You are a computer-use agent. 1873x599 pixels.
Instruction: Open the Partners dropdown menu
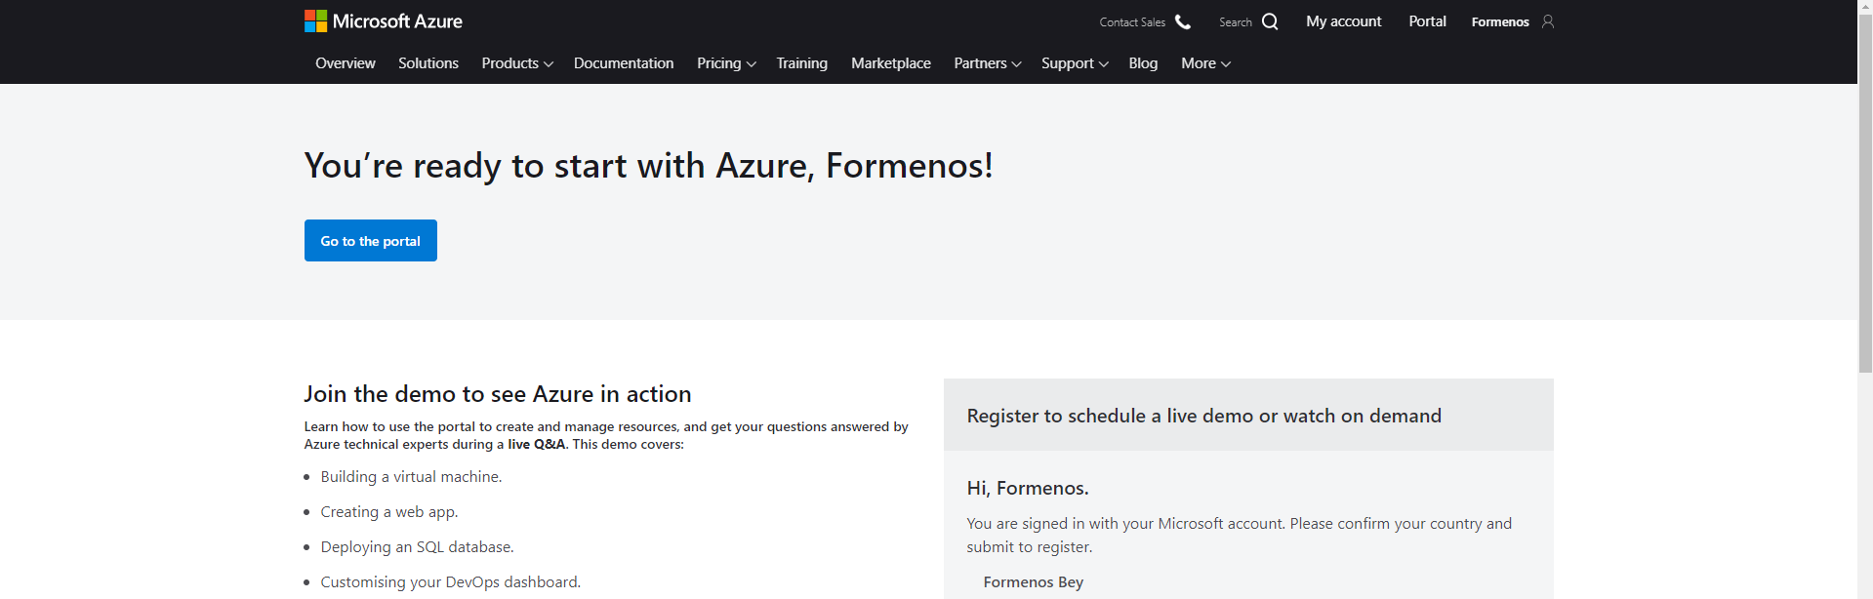tap(988, 63)
